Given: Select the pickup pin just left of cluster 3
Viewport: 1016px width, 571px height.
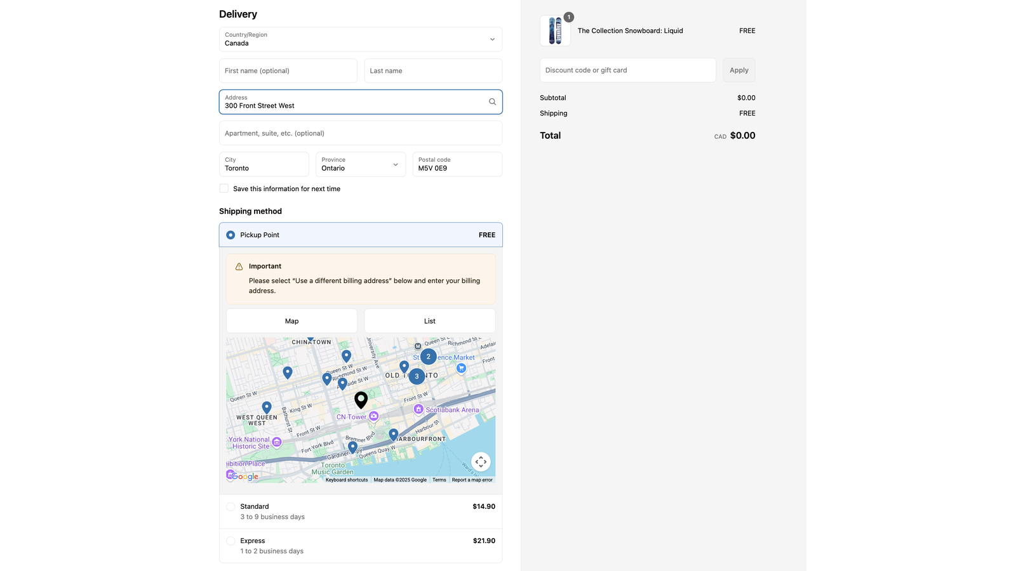Looking at the screenshot, I should [404, 367].
